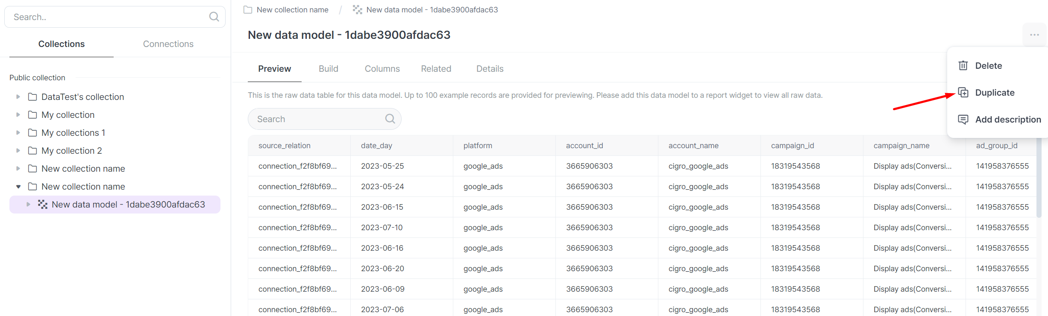
Task: Click the Add description comment icon
Action: click(x=963, y=120)
